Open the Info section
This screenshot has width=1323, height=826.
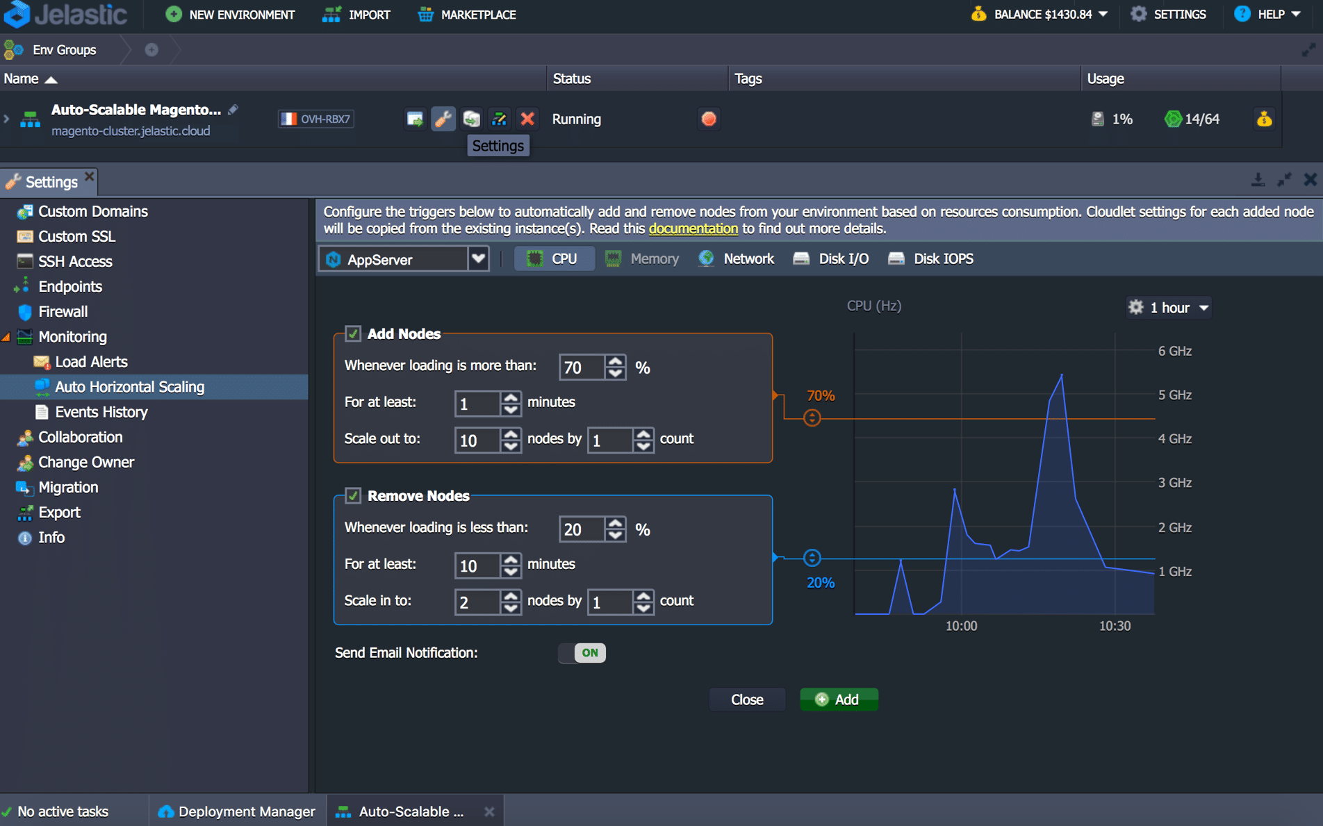pyautogui.click(x=51, y=537)
